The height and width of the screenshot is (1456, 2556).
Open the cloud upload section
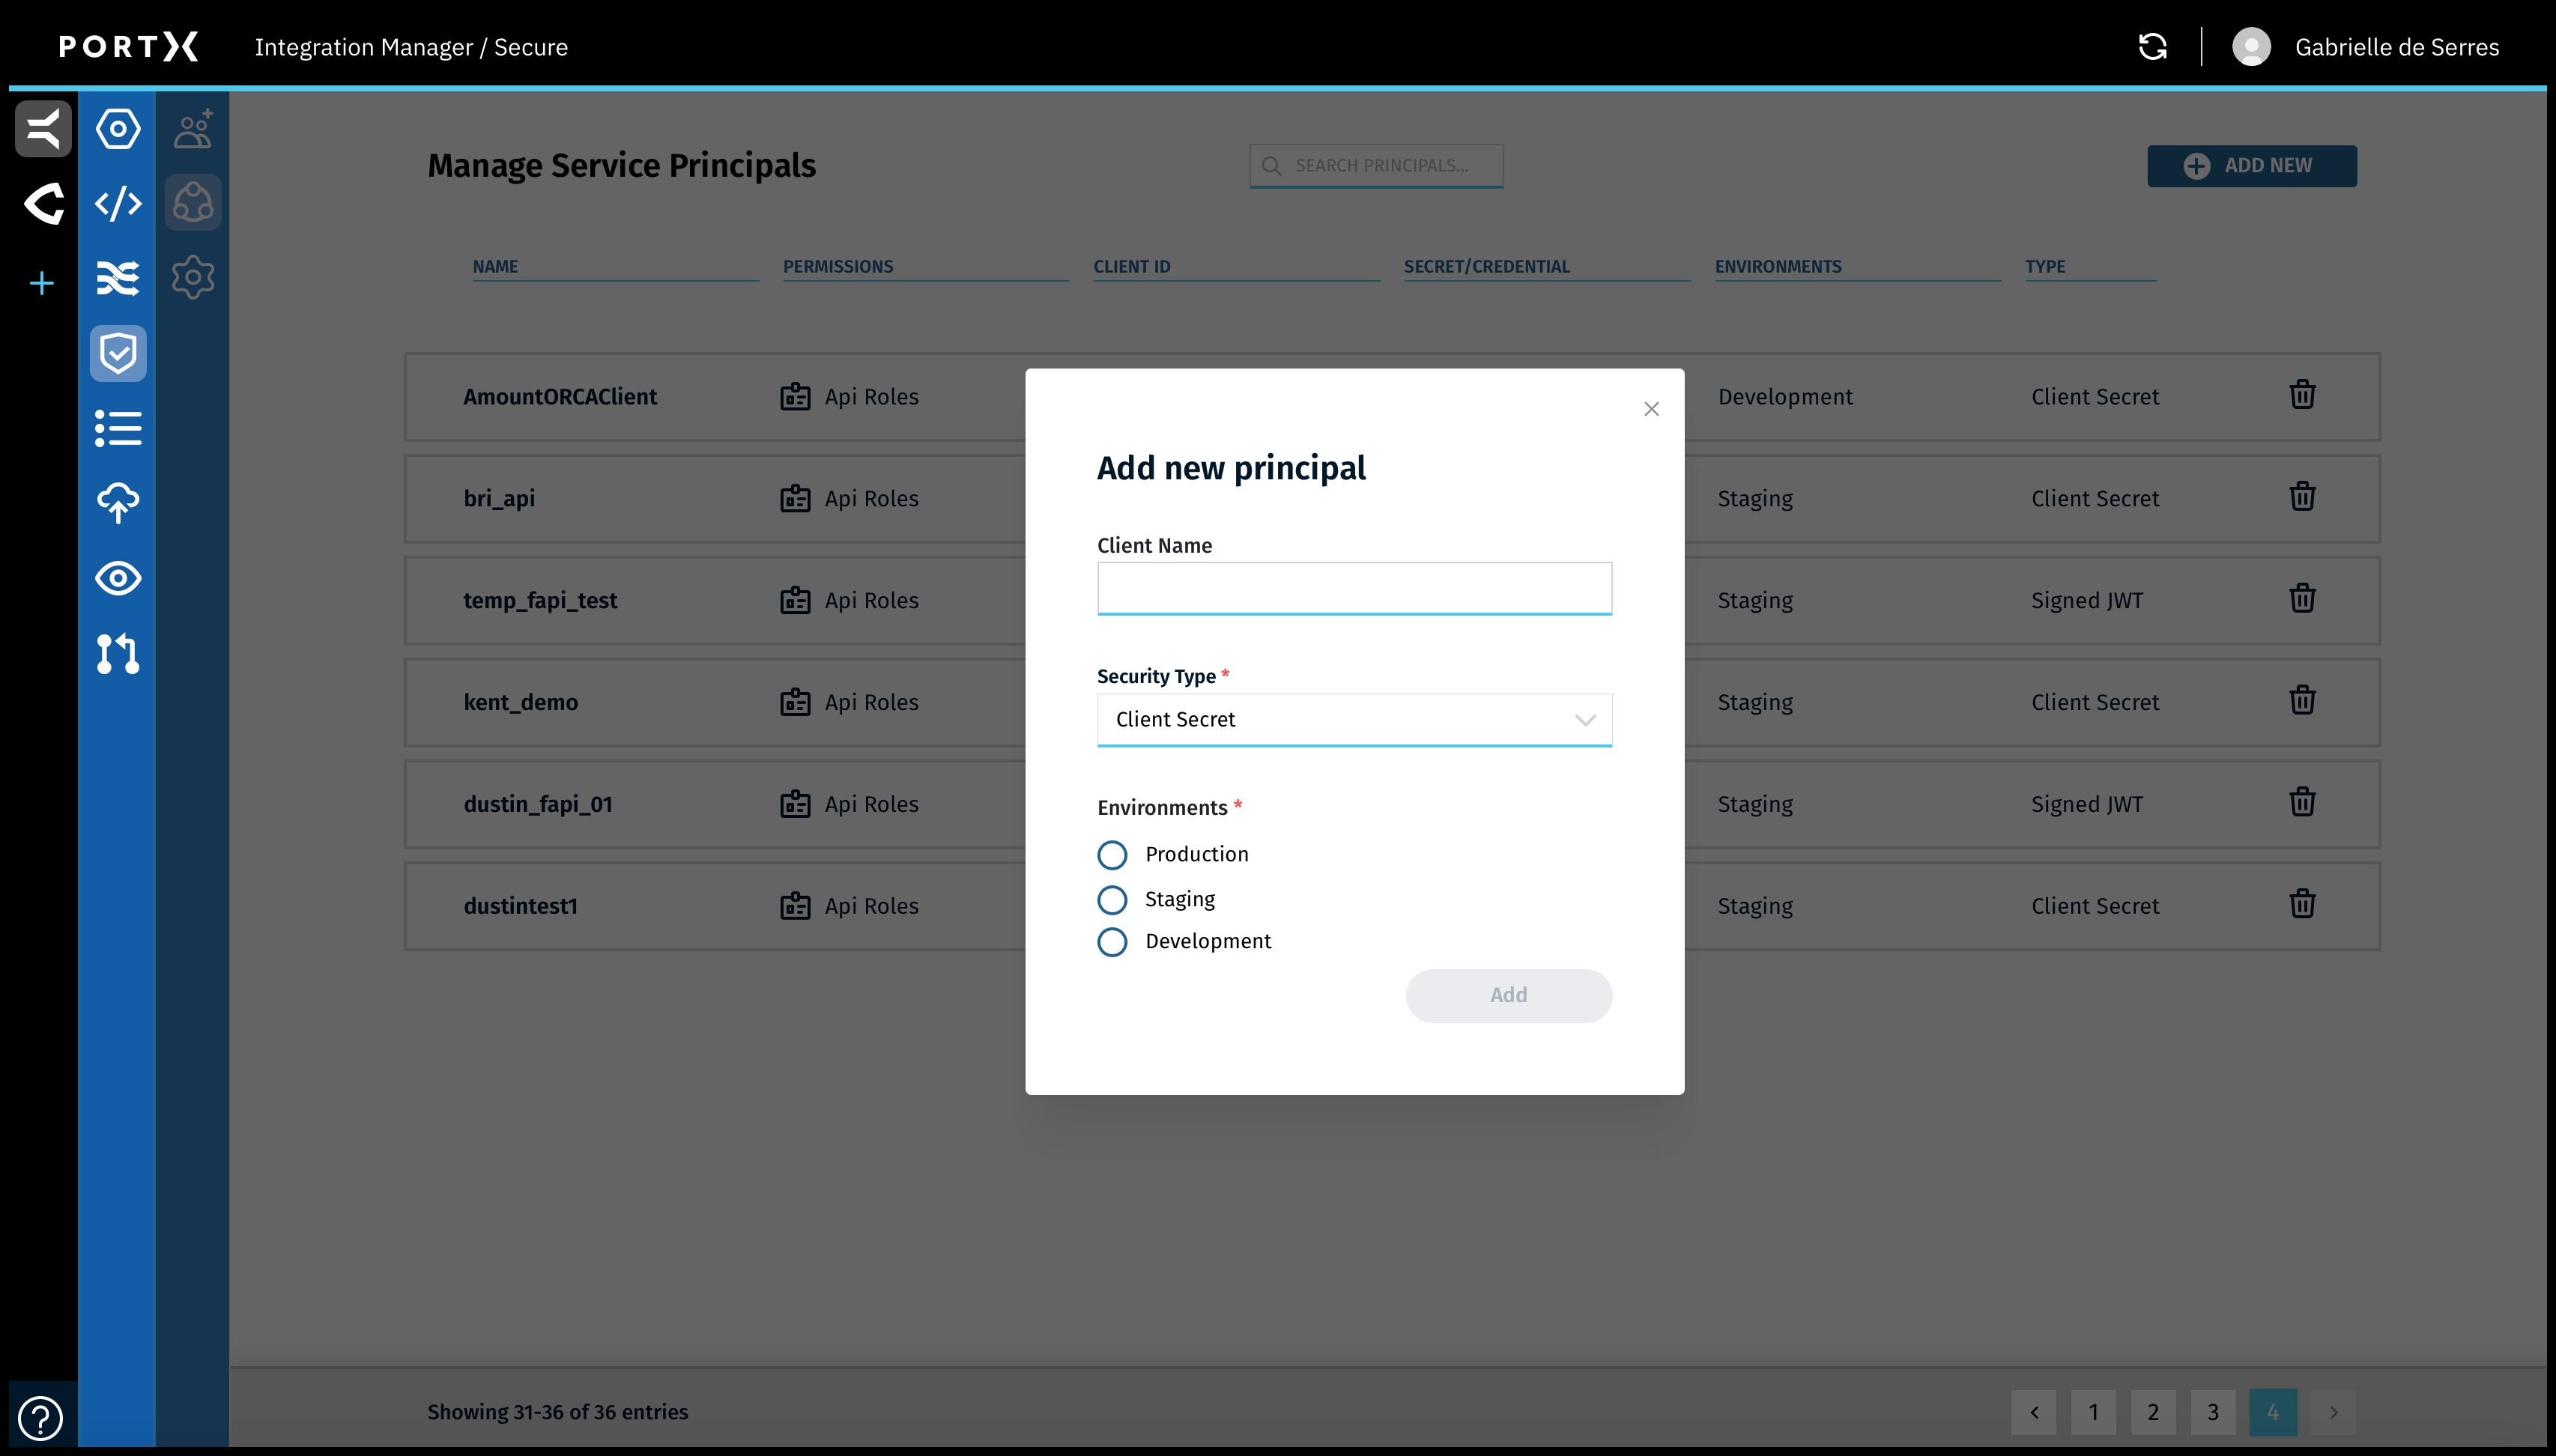point(118,503)
